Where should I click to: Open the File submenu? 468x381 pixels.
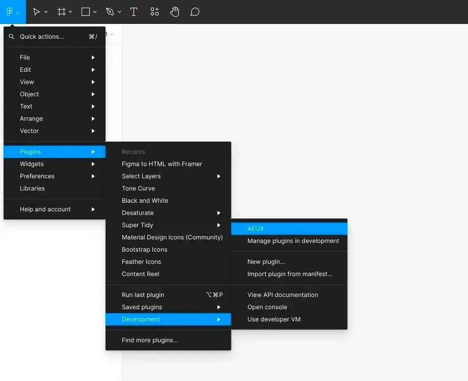55,57
